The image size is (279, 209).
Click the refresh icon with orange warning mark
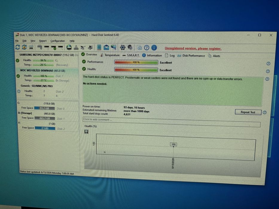tap(24, 47)
